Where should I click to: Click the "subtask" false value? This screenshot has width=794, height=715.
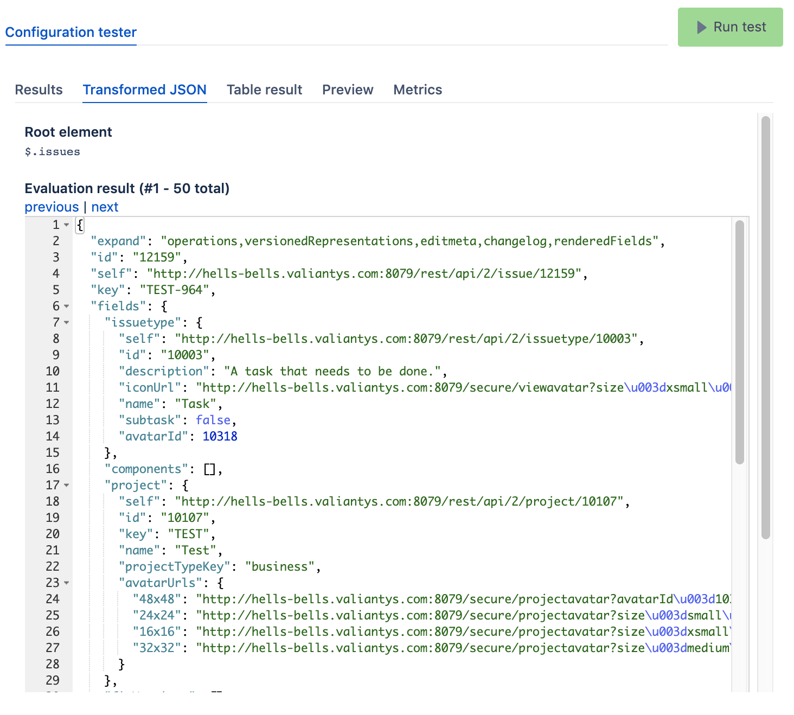point(213,420)
